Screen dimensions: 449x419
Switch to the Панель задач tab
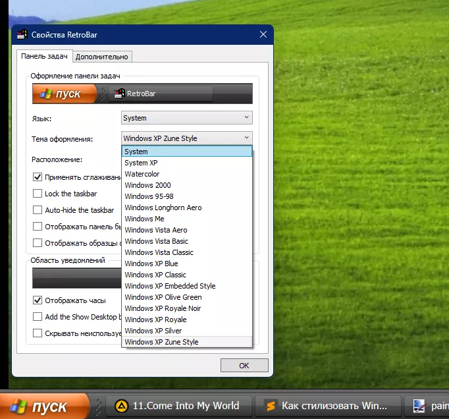click(x=44, y=56)
